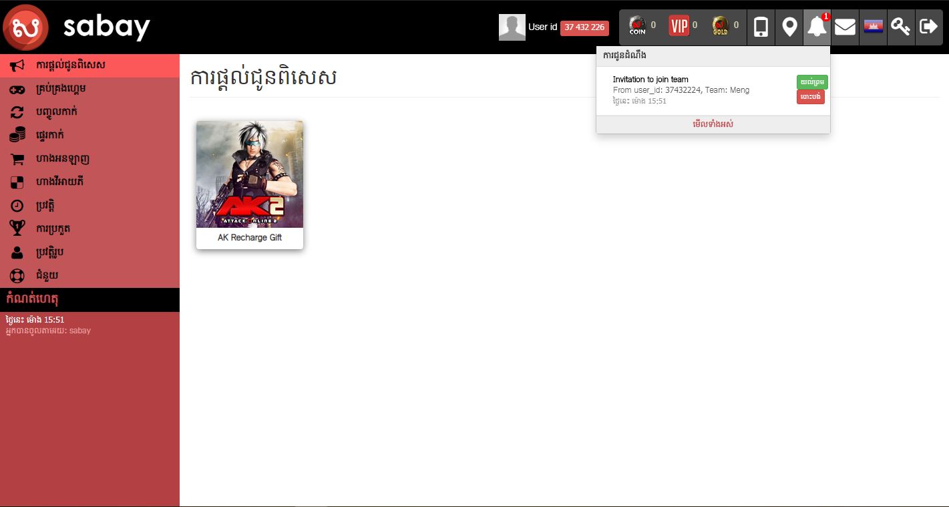The width and height of the screenshot is (949, 507).
Task: Toggle the notification bell dropdown
Action: (x=817, y=27)
